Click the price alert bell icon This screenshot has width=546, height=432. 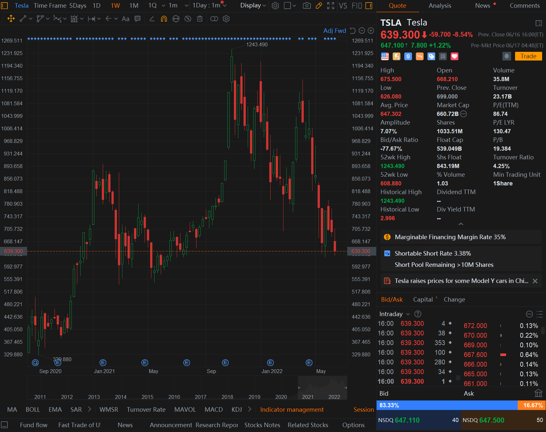coord(506,56)
